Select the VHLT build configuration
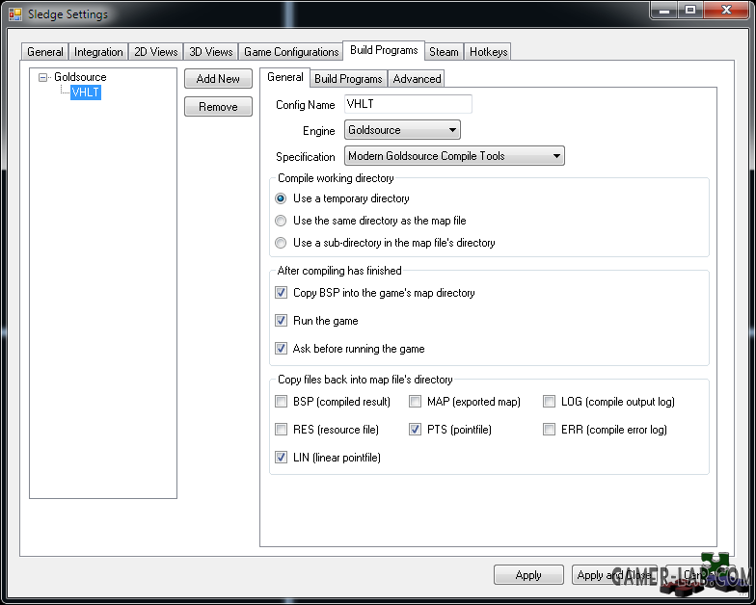The width and height of the screenshot is (756, 605). [x=85, y=92]
